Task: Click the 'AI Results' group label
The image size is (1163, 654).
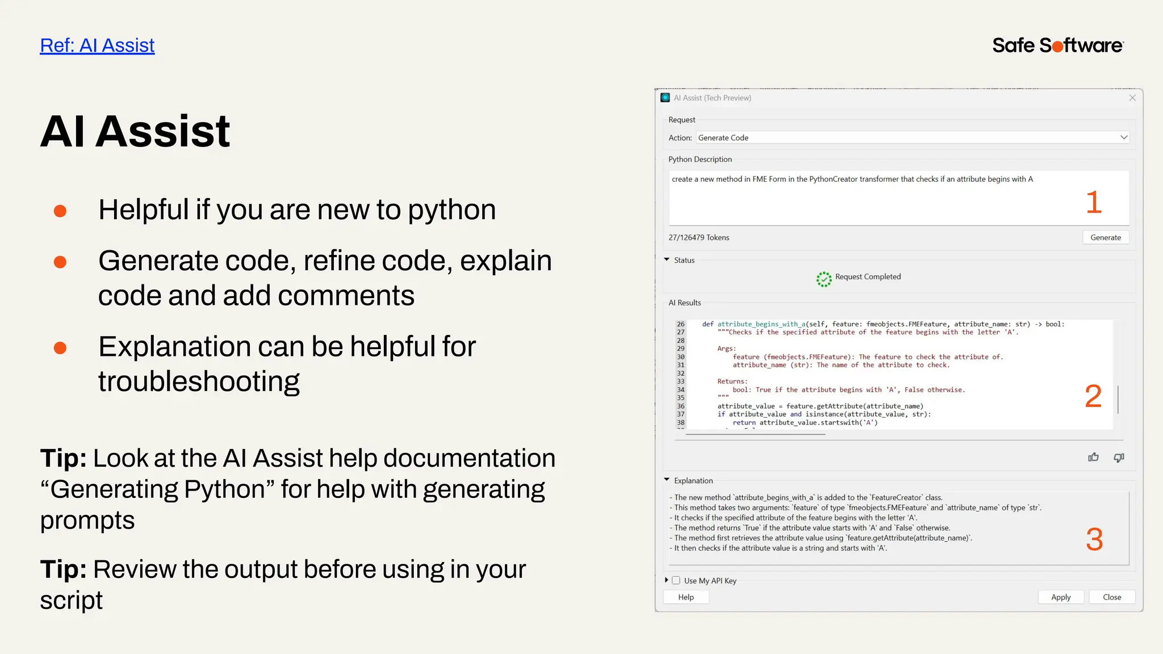Action: pos(685,303)
